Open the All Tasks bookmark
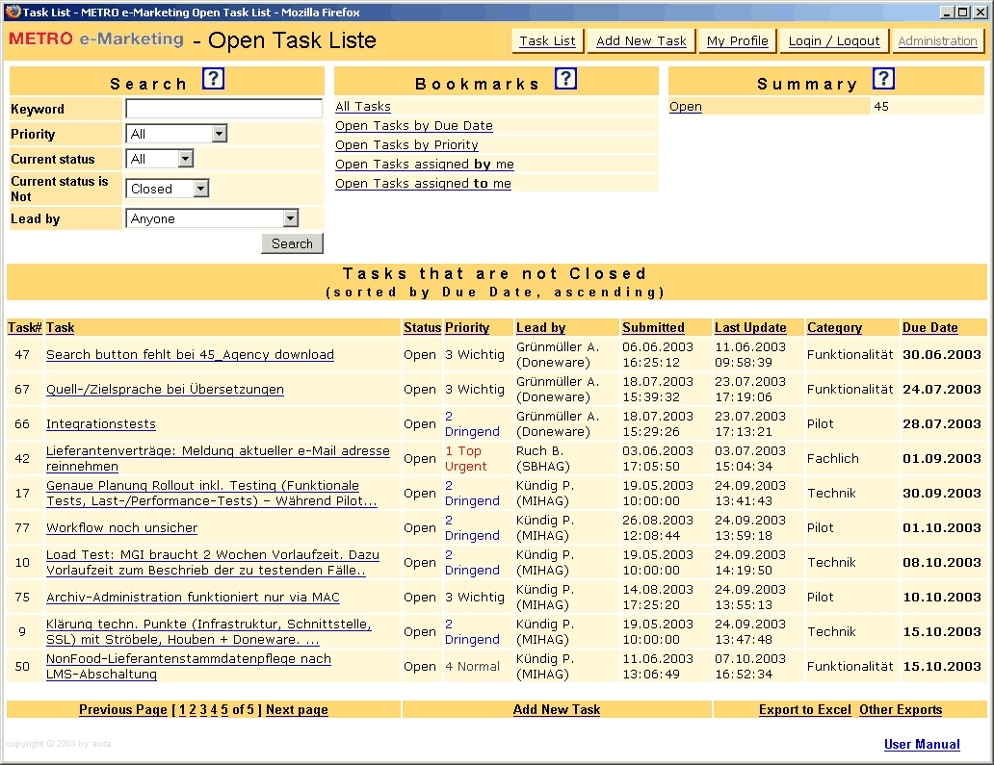994x765 pixels. point(362,107)
